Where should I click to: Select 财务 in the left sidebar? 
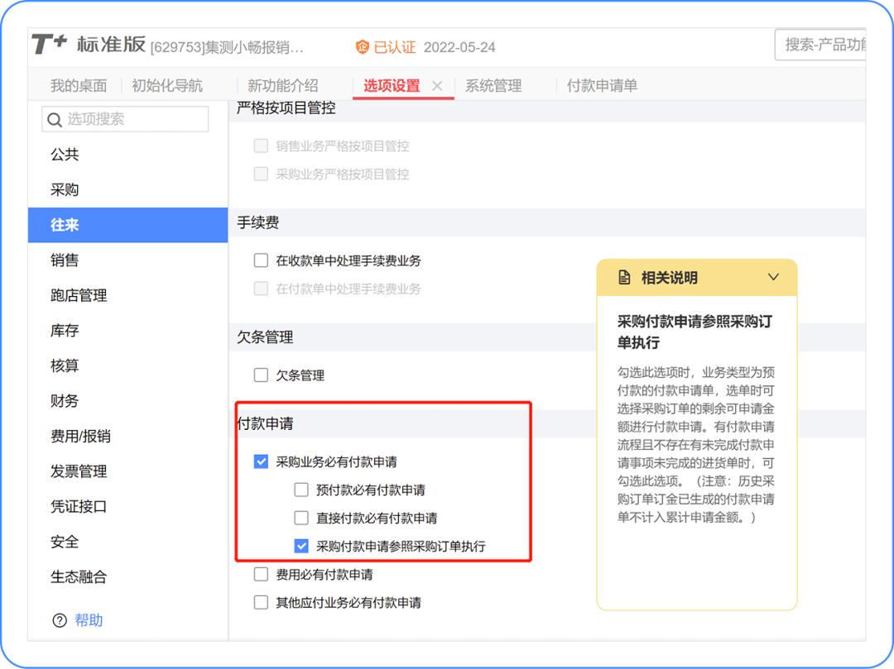pyautogui.click(x=66, y=401)
